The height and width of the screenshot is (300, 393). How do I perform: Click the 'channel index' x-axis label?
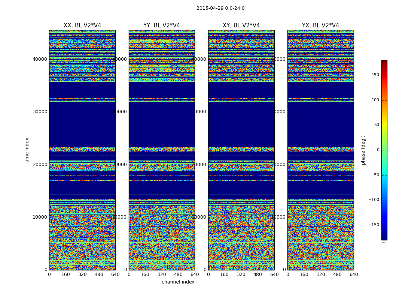(178, 282)
